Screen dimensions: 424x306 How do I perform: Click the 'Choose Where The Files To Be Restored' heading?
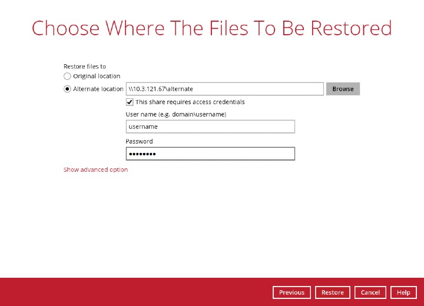pyautogui.click(x=211, y=28)
